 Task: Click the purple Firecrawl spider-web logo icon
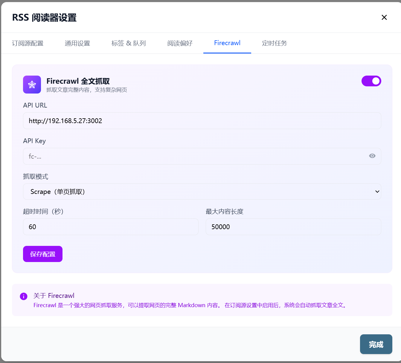(32, 85)
